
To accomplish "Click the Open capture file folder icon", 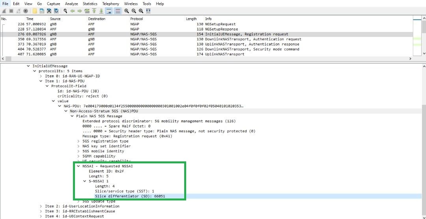I will point(35,11).
